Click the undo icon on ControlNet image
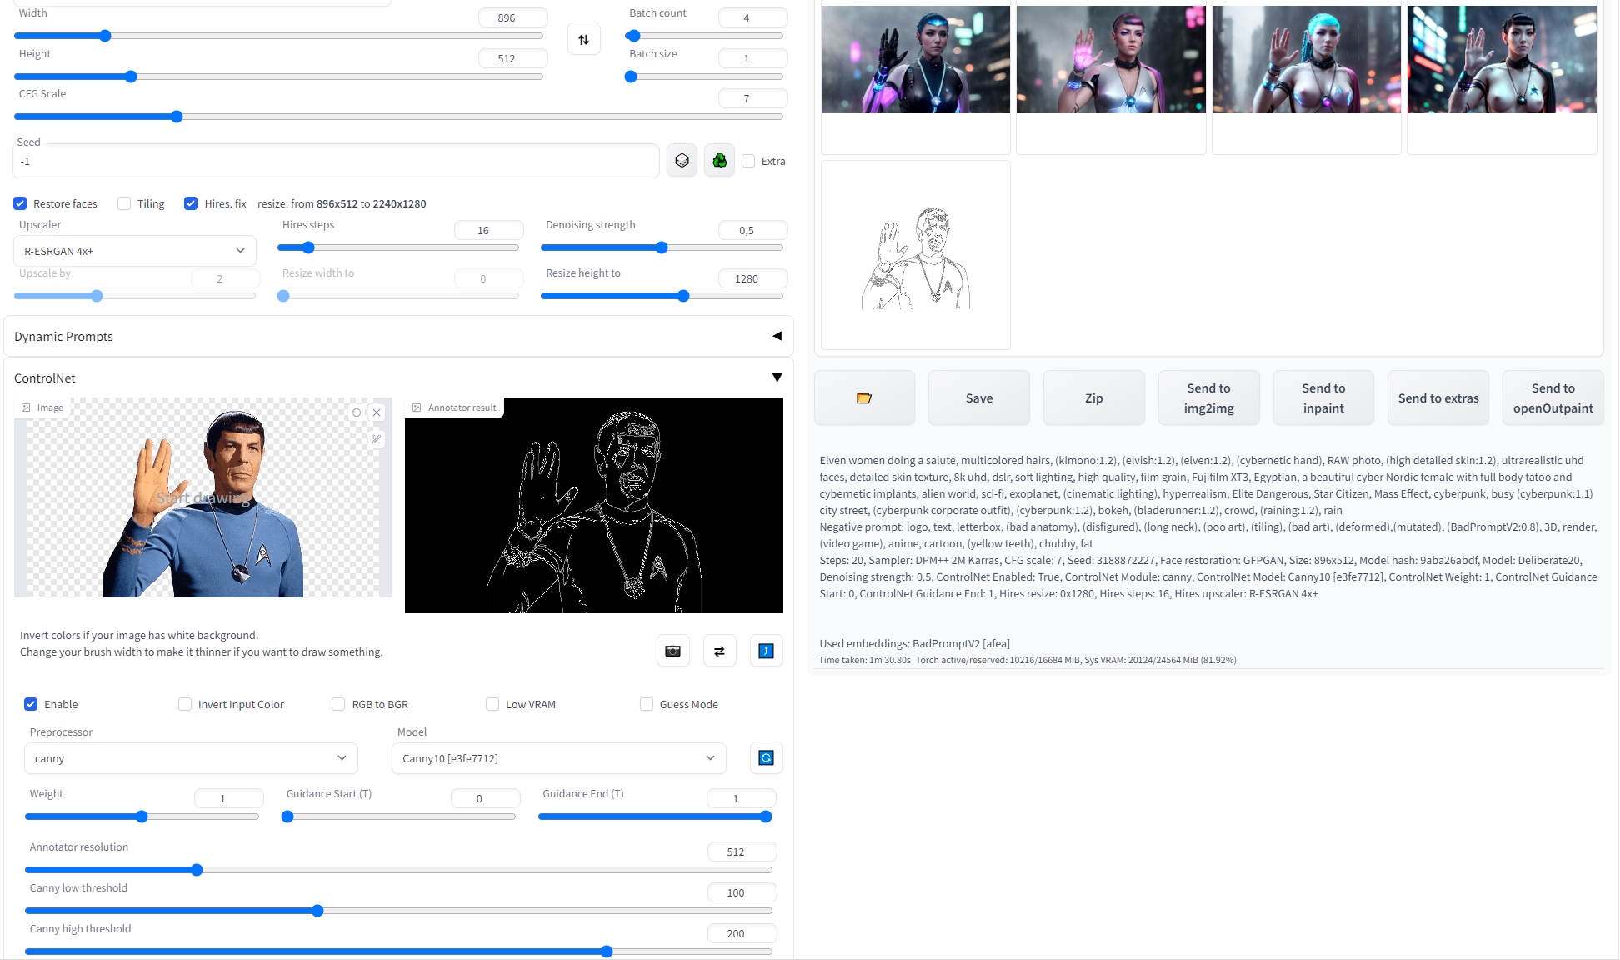Image resolution: width=1620 pixels, height=960 pixels. pyautogui.click(x=356, y=412)
